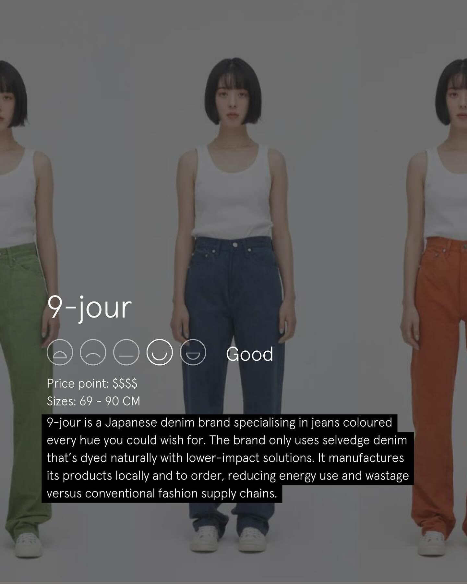The image size is (467, 584).
Task: Click the Good rating label
Action: [x=249, y=354]
